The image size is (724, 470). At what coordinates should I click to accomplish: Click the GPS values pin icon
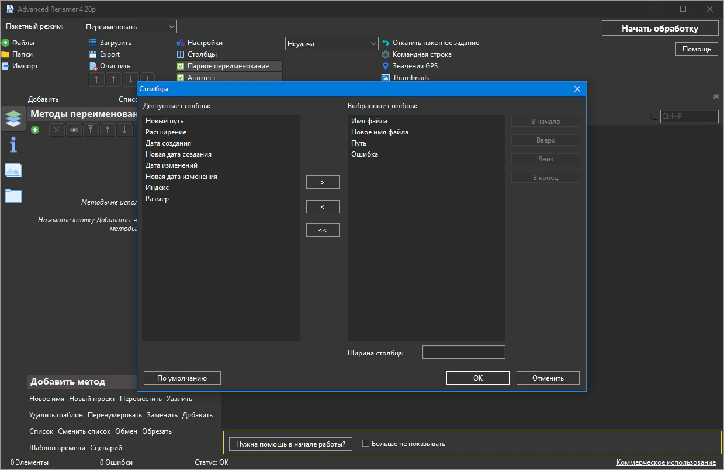pyautogui.click(x=386, y=66)
